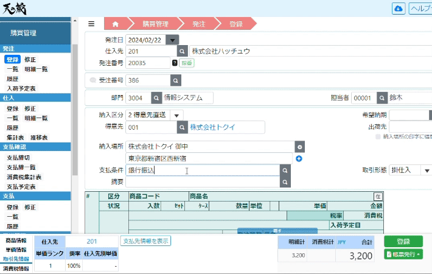Click the comment bubble icon beside 受注番号
This screenshot has width=432, height=274.
click(93, 80)
